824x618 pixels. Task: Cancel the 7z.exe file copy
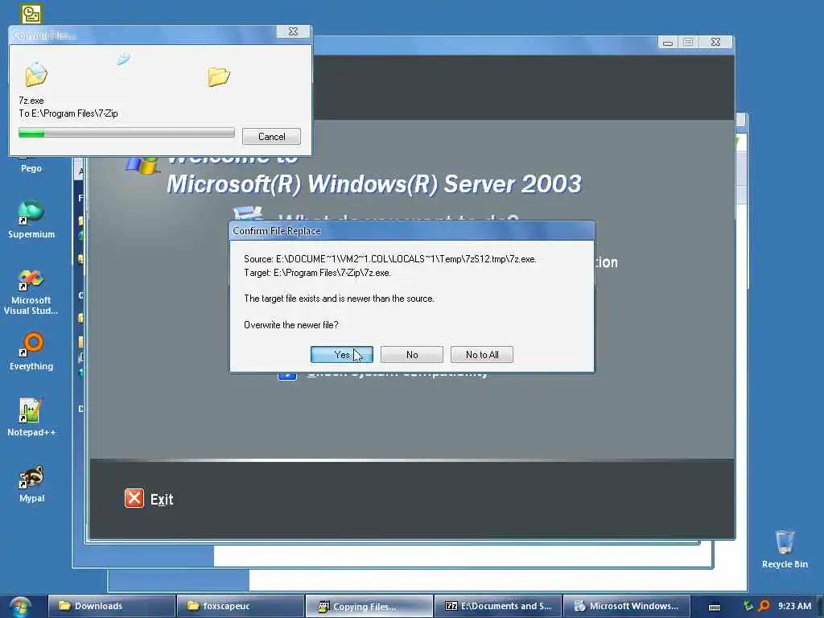[x=271, y=137]
